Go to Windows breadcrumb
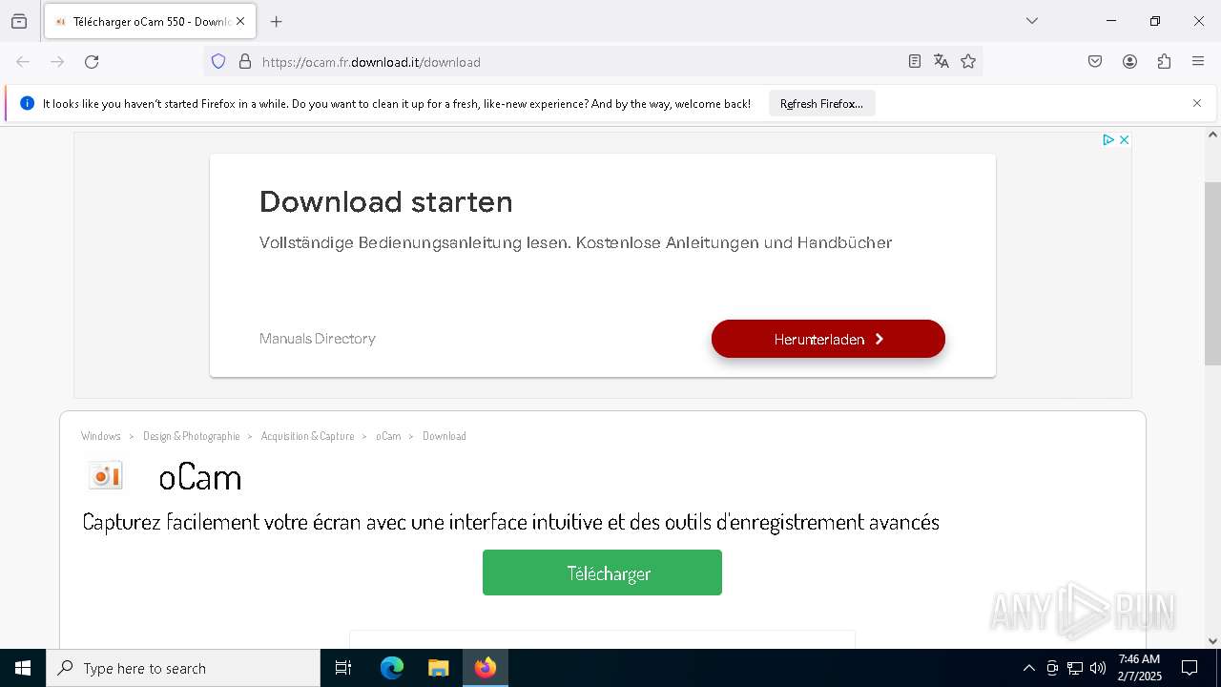The image size is (1221, 687). [x=101, y=436]
